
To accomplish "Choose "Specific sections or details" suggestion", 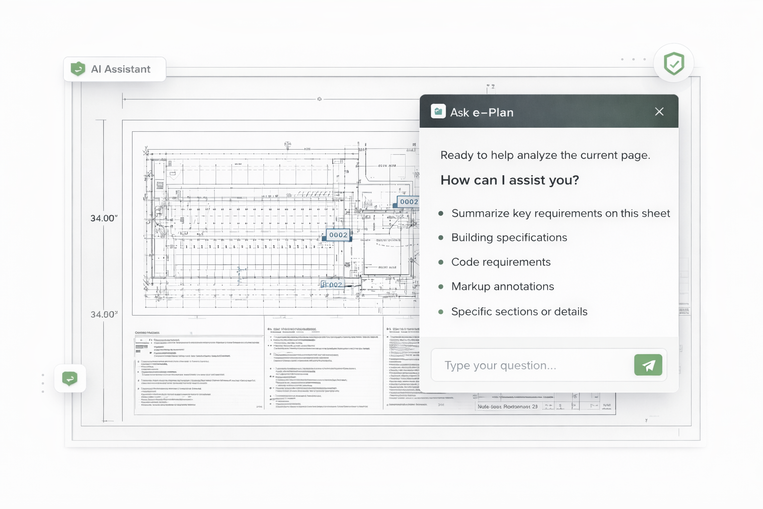I will pos(519,312).
